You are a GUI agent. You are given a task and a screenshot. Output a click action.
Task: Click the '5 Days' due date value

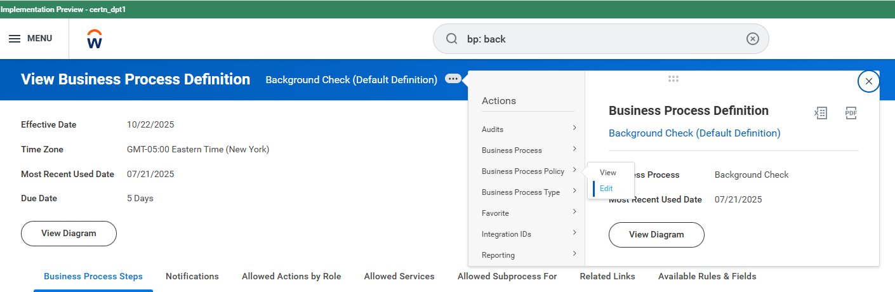pyautogui.click(x=140, y=199)
